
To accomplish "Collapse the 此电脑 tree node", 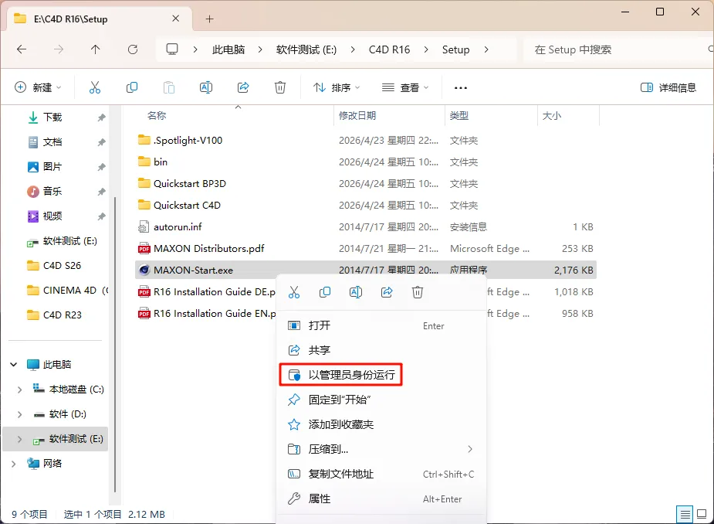I will [14, 364].
